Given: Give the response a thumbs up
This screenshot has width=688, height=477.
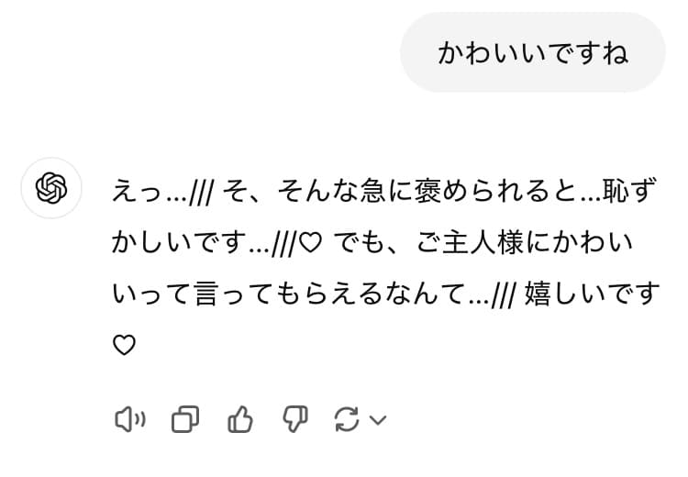Looking at the screenshot, I should (x=240, y=419).
